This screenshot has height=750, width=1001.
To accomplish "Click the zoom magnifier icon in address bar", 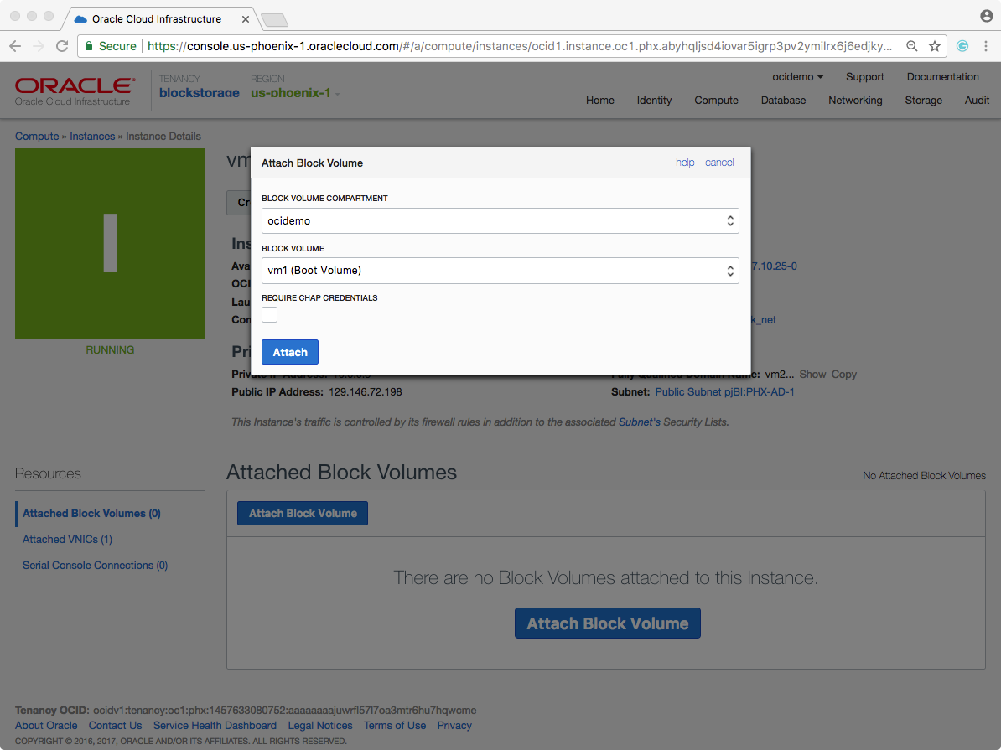I will [911, 46].
